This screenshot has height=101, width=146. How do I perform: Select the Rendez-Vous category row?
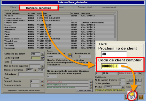coord(59,30)
